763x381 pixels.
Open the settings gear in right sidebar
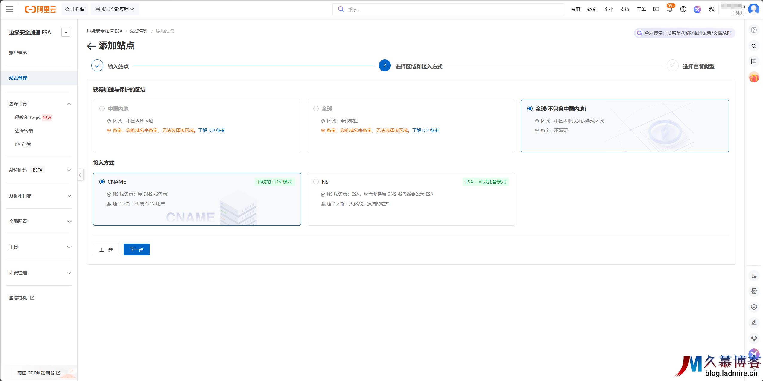pos(754,307)
